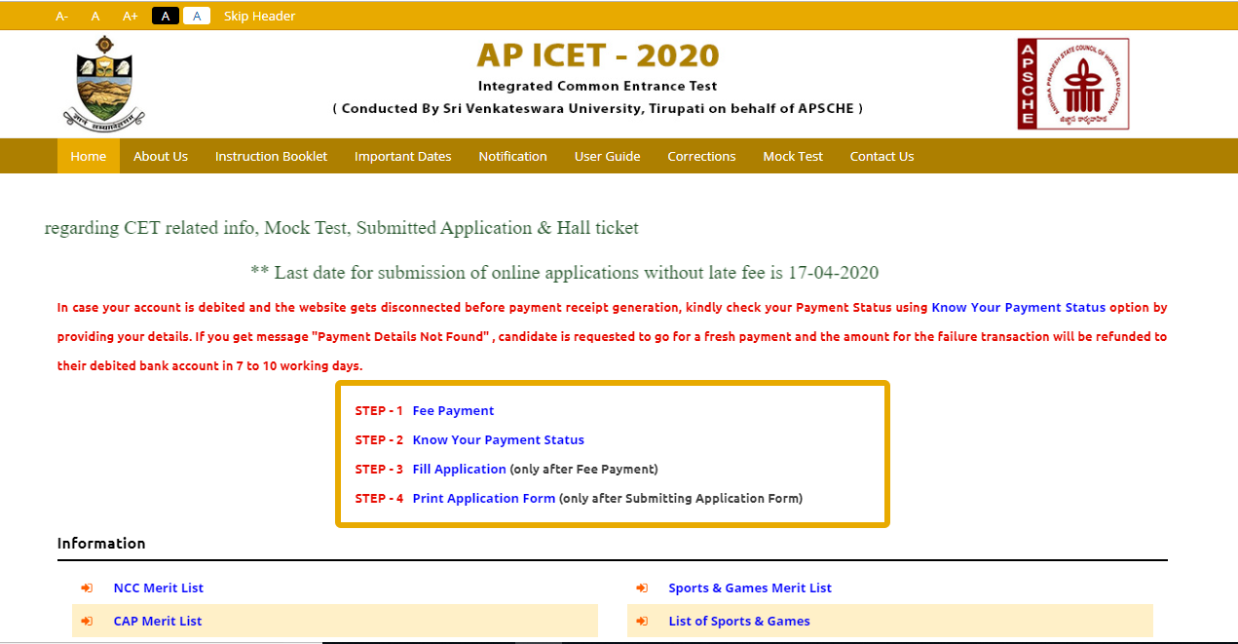1238x644 pixels.
Task: Click the A- icon to decrease font size
Action: coord(62,16)
